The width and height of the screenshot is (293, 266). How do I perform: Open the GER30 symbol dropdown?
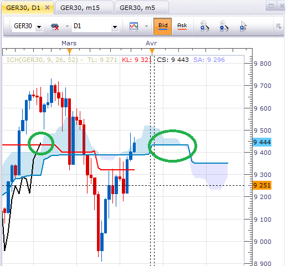[39, 27]
